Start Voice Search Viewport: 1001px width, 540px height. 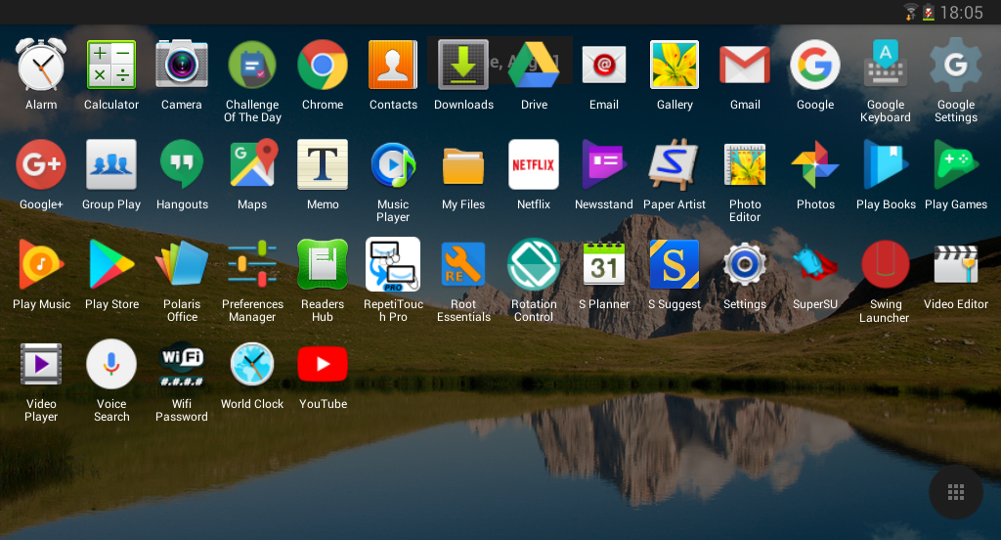pos(111,364)
